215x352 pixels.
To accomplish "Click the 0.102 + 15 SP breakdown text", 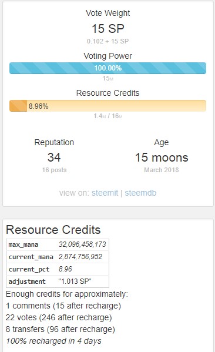I will 107,41.
